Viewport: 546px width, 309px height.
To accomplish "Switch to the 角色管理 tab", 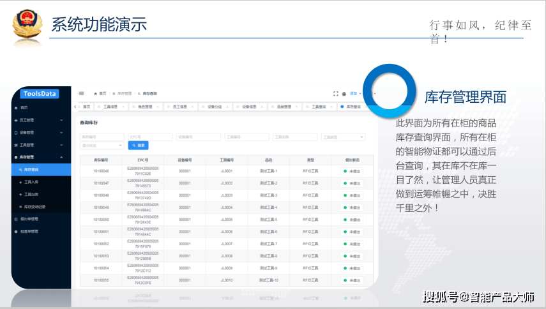I will pyautogui.click(x=145, y=107).
